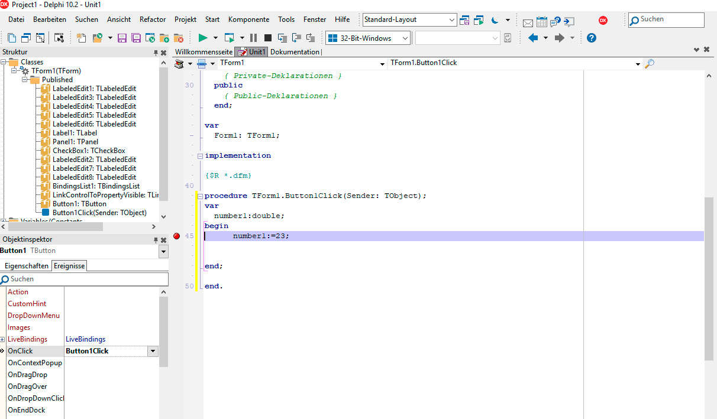This screenshot has width=717, height=419.
Task: Collapse the procedure TForm1.Button1Click code fold
Action: (x=200, y=196)
